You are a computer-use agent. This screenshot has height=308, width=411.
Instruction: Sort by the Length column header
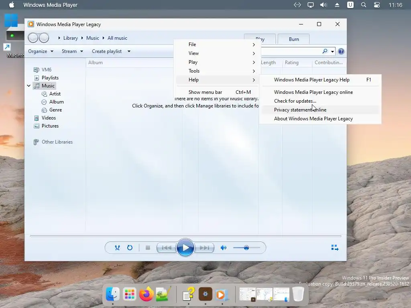(270, 63)
